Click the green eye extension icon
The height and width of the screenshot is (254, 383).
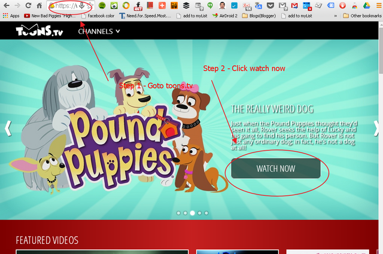pos(114,5)
